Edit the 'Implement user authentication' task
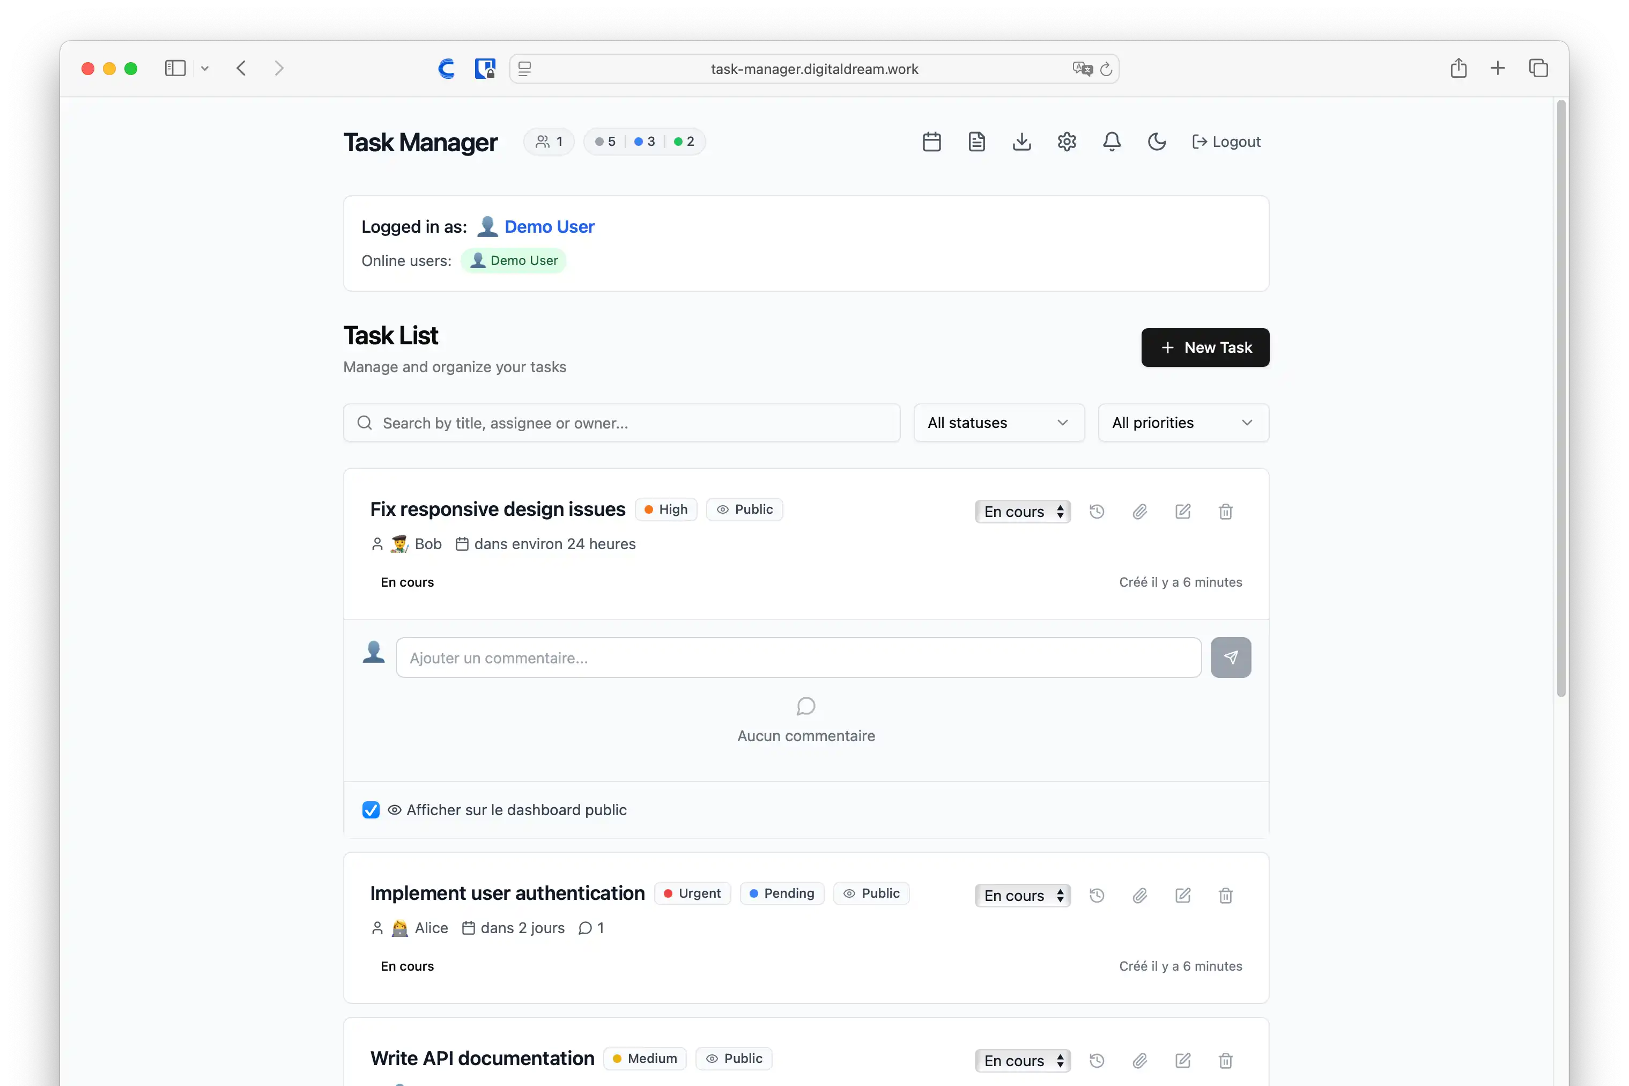The image size is (1629, 1086). (x=1182, y=895)
